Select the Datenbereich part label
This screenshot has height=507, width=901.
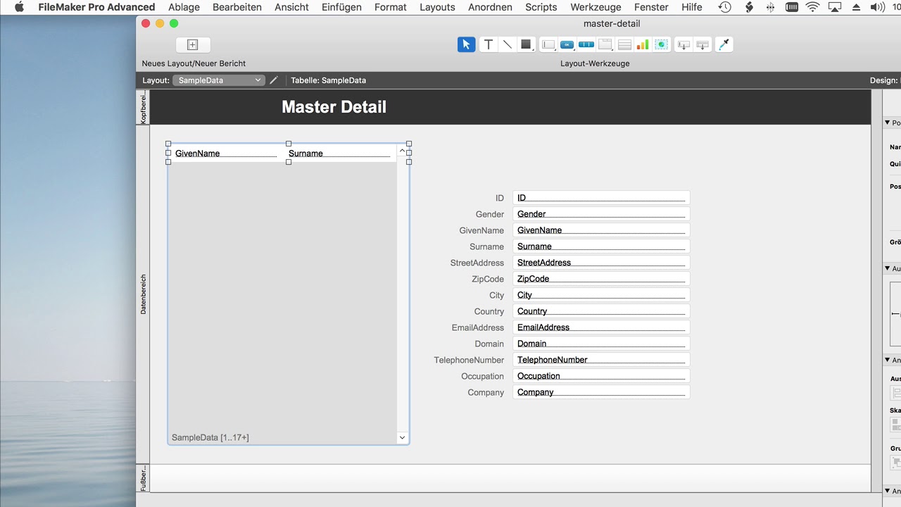pos(143,294)
